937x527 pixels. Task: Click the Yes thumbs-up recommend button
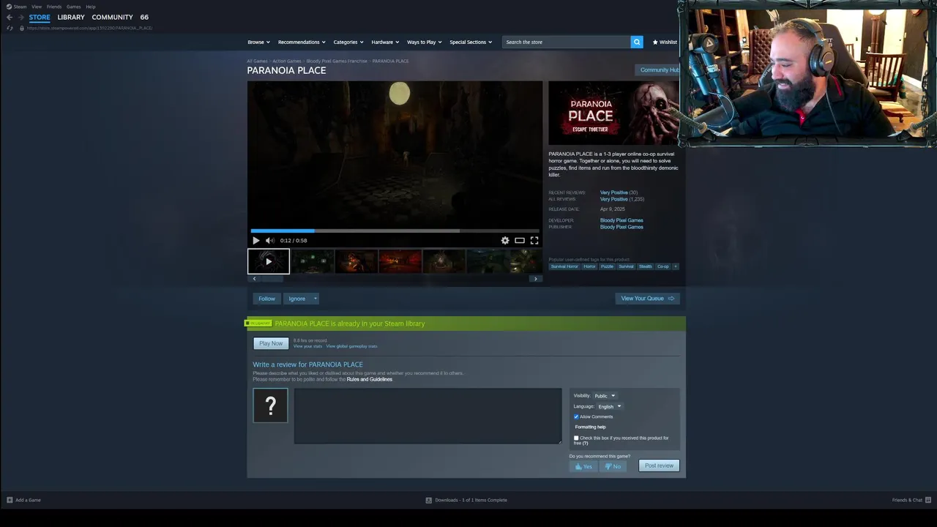coord(583,466)
